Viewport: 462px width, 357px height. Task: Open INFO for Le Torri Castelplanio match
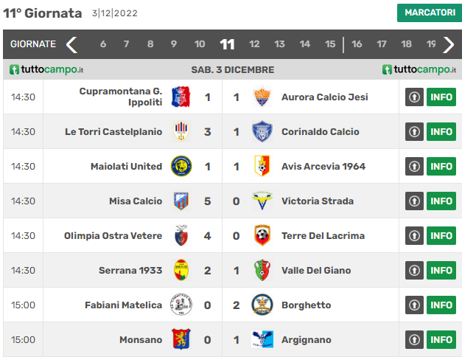tap(441, 132)
